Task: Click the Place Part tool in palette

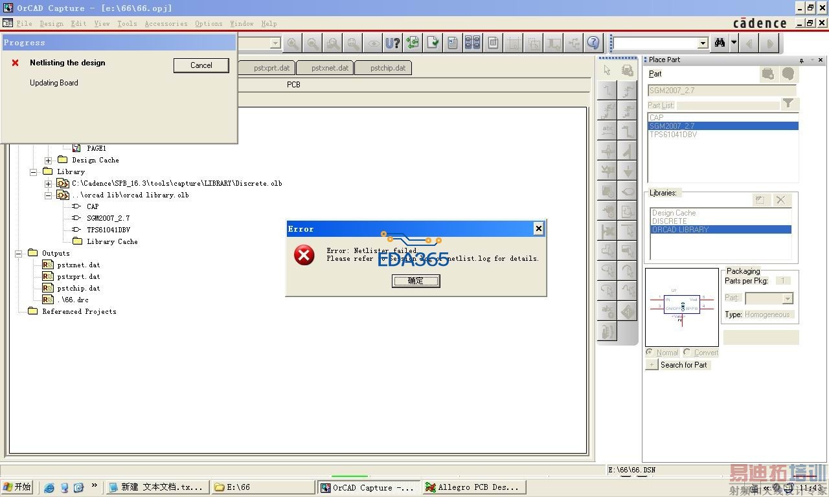Action: click(x=628, y=70)
